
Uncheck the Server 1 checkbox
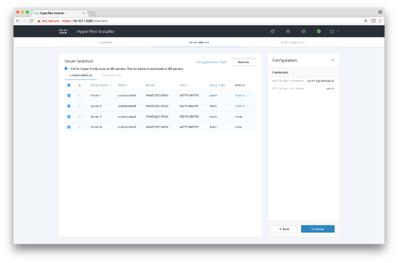point(69,96)
